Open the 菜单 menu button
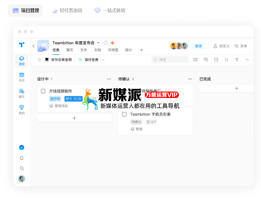The width and height of the screenshot is (261, 198). 241,46
